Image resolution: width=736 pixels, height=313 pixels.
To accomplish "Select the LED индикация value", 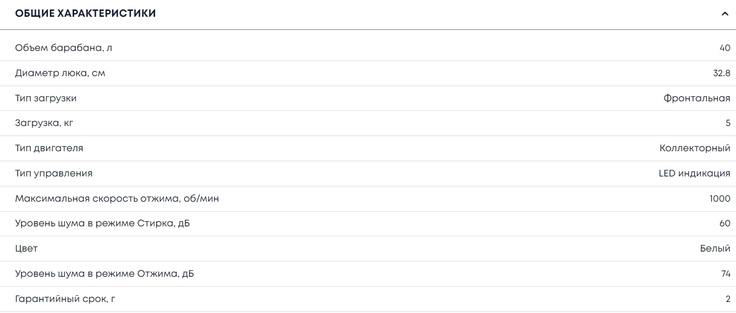I will click(x=694, y=173).
